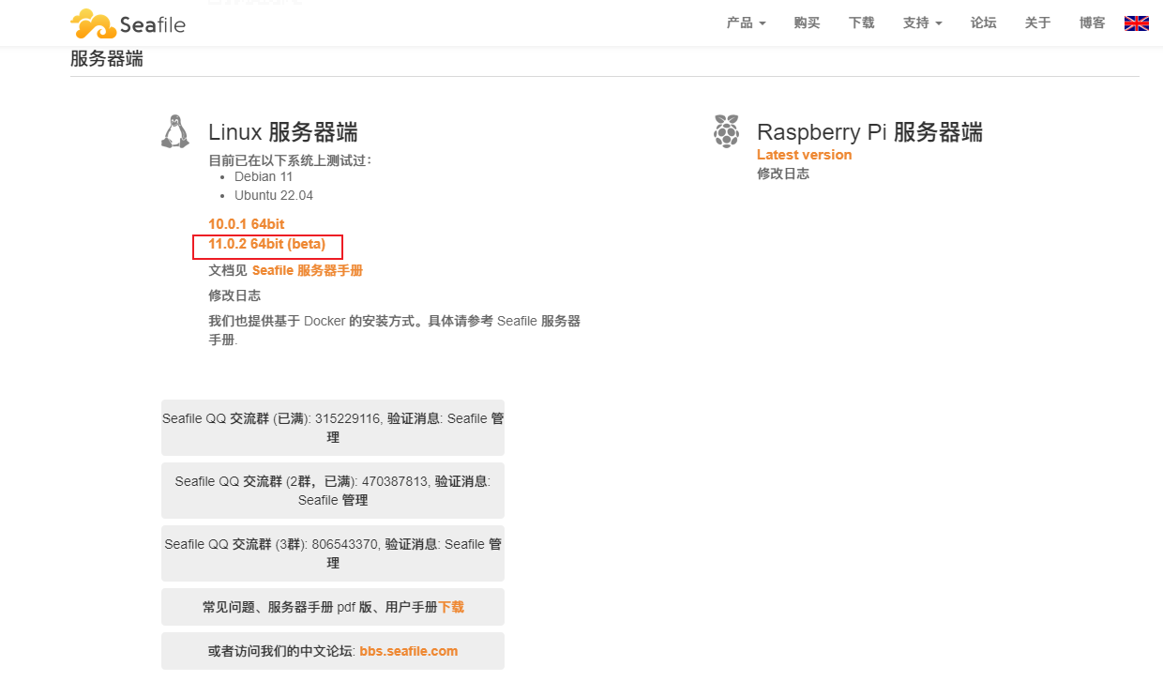Click the QQ group 806543370 box
Viewport: 1163px width, 681px height.
point(333,553)
